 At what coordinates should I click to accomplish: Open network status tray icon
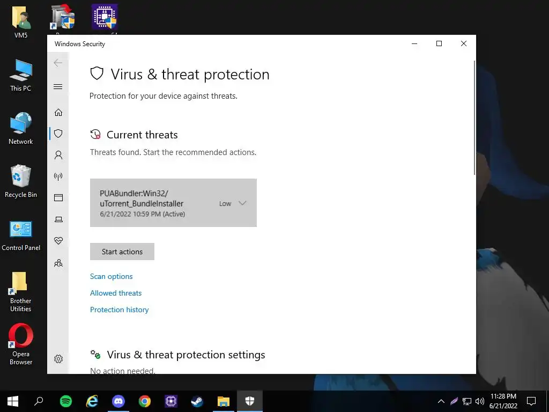pyautogui.click(x=467, y=401)
